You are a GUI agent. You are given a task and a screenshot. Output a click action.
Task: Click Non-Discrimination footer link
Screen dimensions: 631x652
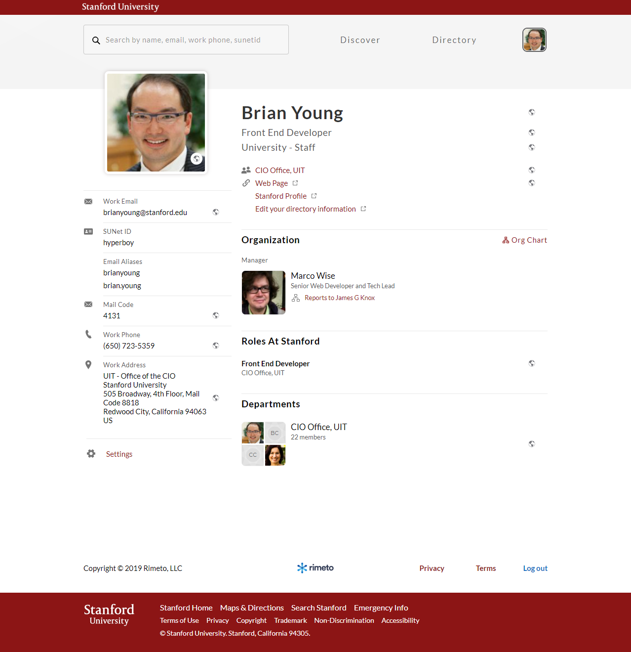coord(344,620)
